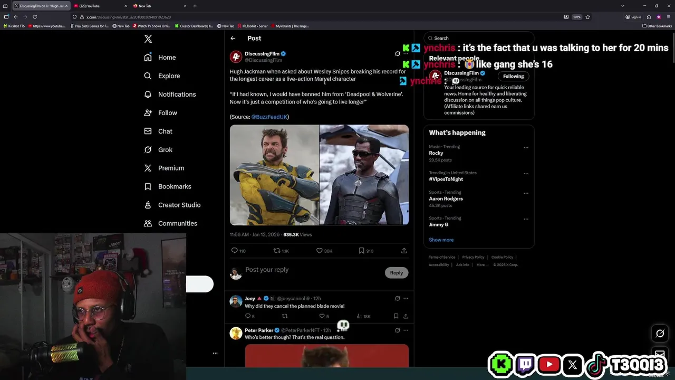Open more options for Jimmy G trend

pos(526,219)
